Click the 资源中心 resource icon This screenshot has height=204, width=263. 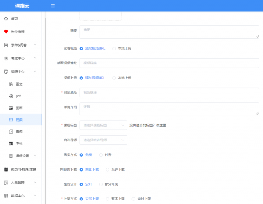pyautogui.click(x=6, y=72)
